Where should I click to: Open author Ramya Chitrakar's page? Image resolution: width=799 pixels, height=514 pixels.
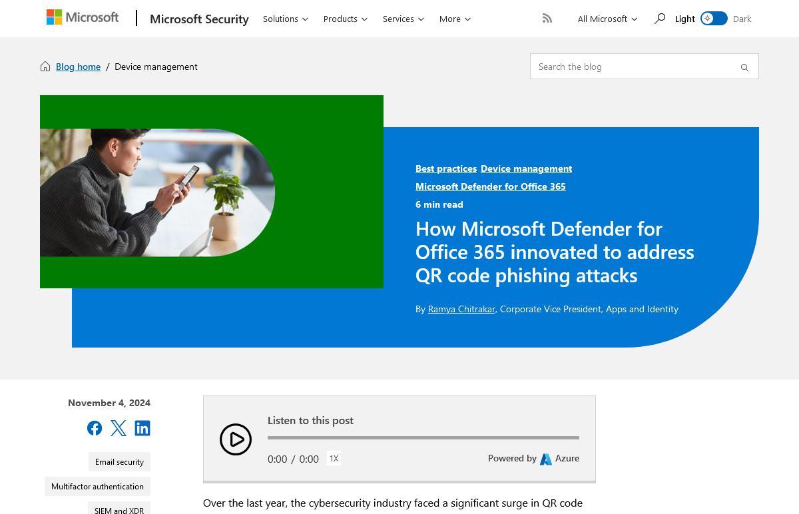pyautogui.click(x=461, y=309)
